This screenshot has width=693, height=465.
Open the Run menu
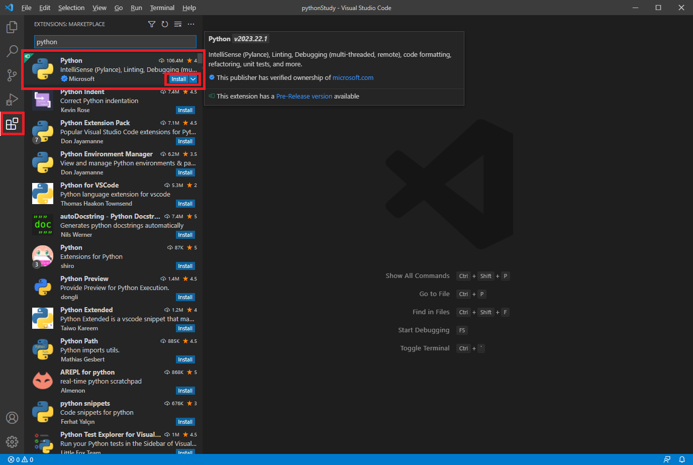(x=136, y=8)
